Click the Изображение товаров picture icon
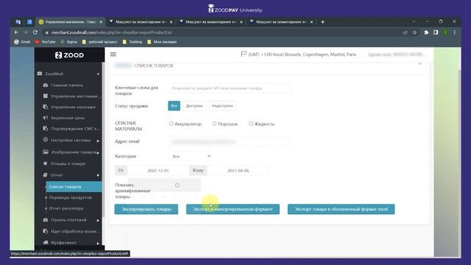The width and height of the screenshot is (471, 265). tap(46, 152)
